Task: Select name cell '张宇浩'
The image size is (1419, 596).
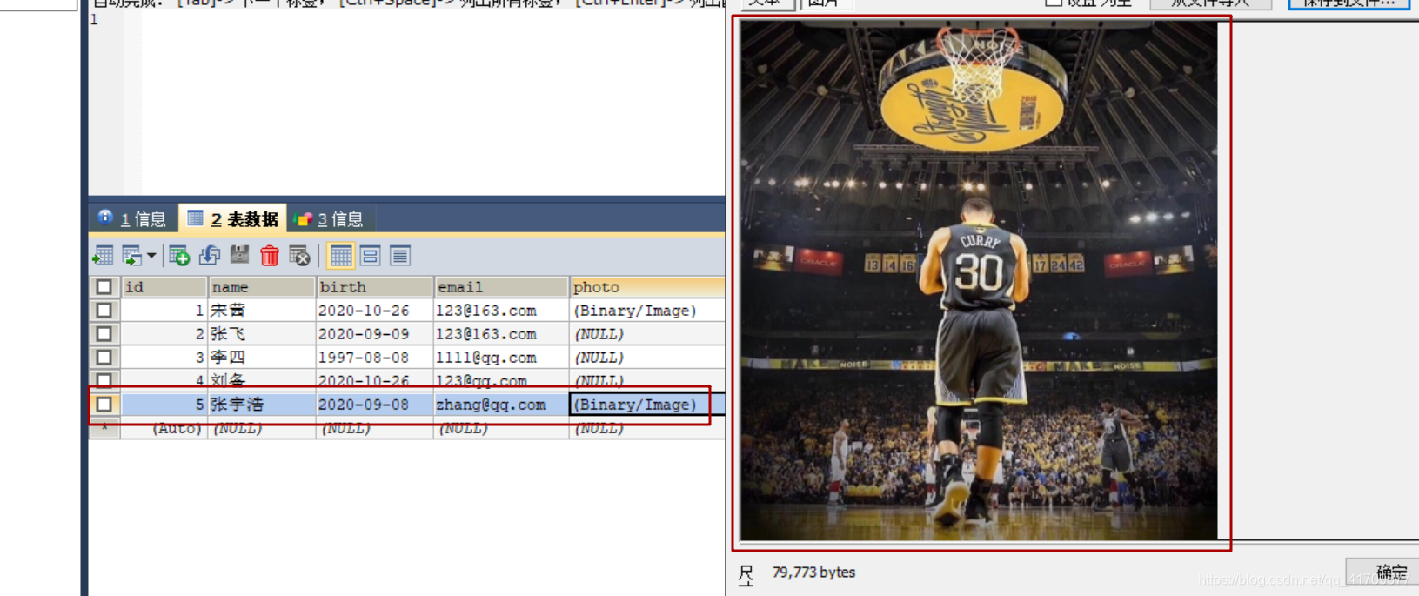Action: pyautogui.click(x=261, y=405)
